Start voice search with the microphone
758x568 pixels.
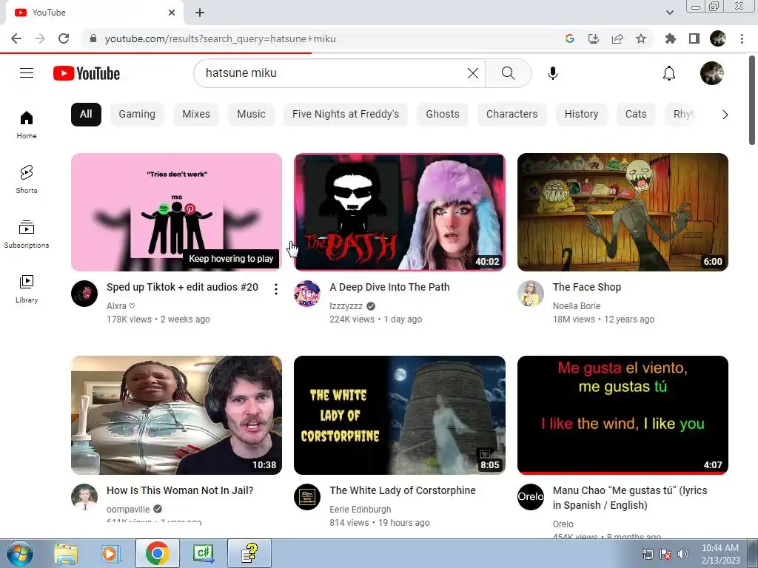(x=552, y=73)
